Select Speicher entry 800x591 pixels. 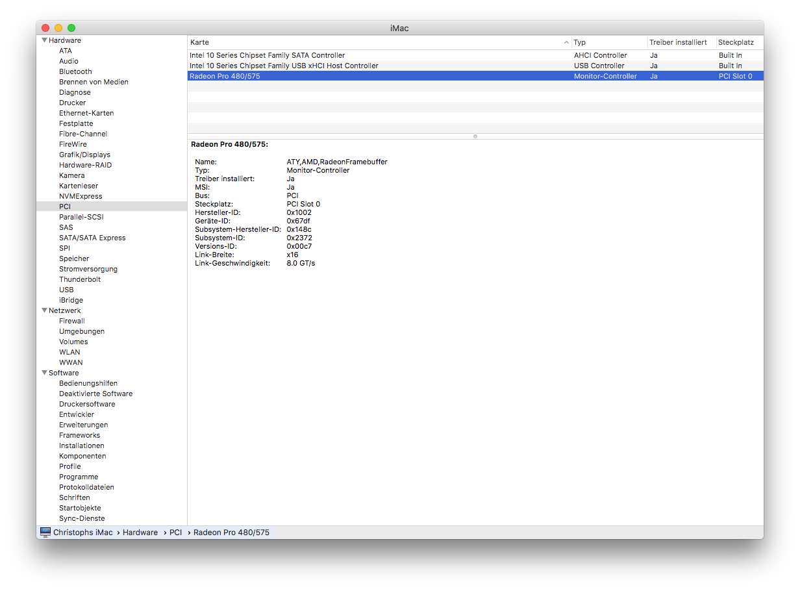(x=74, y=258)
